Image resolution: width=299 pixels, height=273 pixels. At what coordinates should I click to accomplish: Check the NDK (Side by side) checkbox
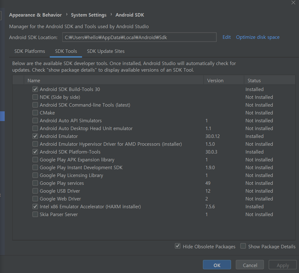(35, 97)
